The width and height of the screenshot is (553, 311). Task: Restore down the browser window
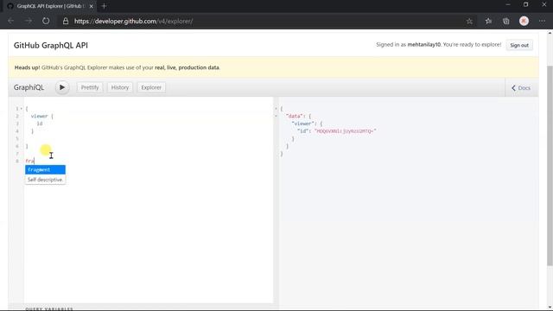coord(526,4)
